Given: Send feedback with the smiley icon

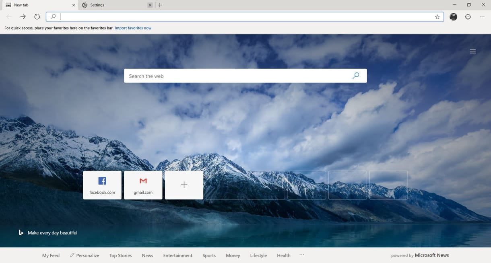Looking at the screenshot, I should pos(468,17).
